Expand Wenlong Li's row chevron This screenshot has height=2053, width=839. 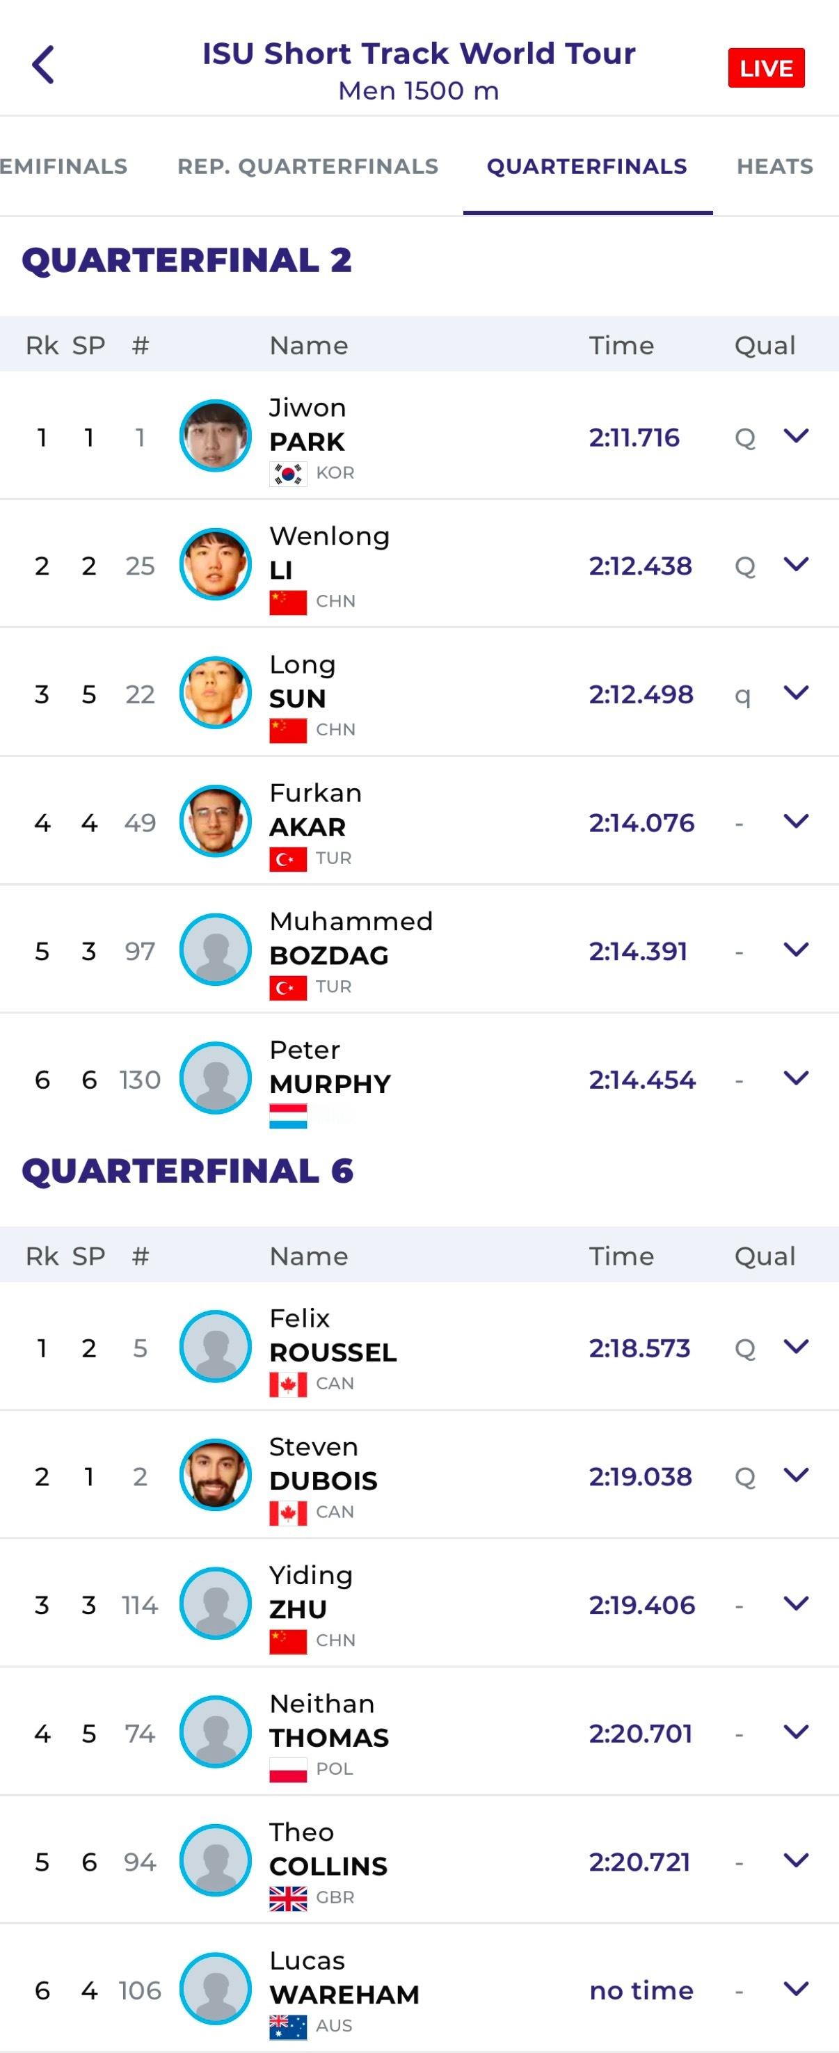click(796, 564)
